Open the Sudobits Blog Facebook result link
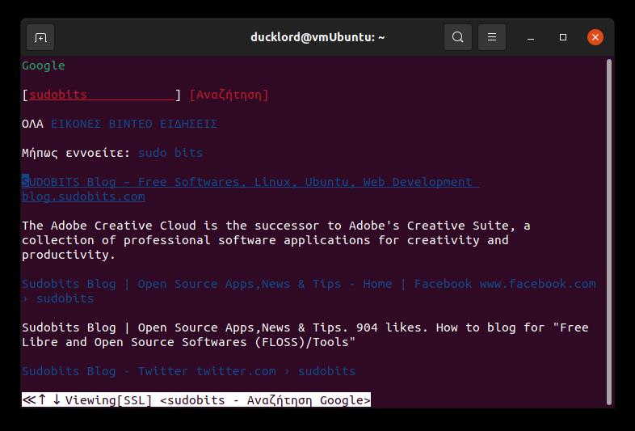 tap(206, 284)
